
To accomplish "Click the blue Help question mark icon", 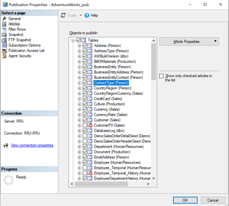I will [x=87, y=15].
